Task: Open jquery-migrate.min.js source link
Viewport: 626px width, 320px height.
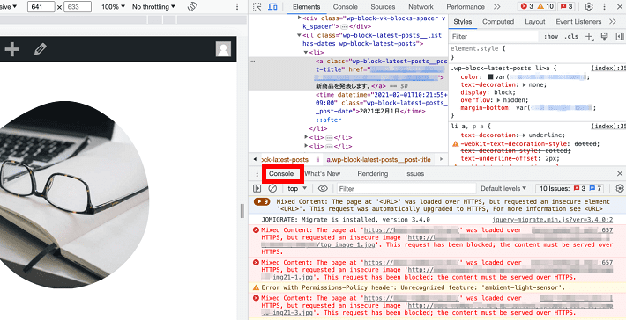Action: 553,220
